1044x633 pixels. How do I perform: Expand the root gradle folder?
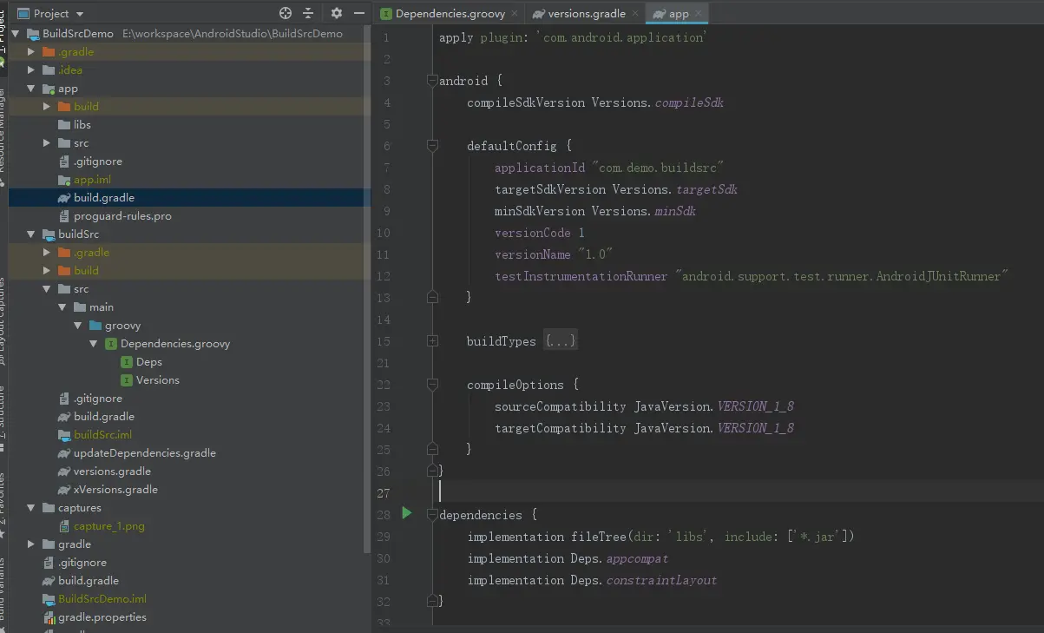point(31,544)
